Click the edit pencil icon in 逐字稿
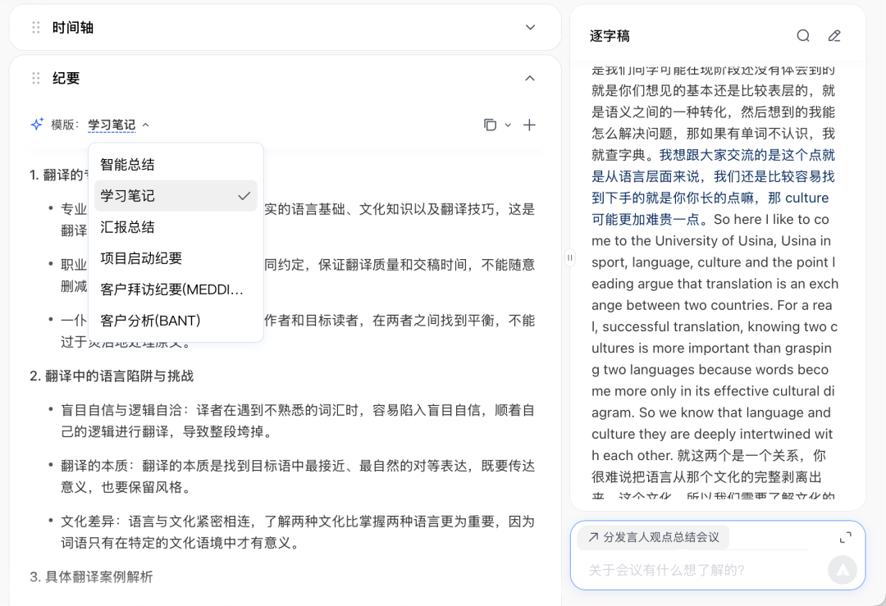Viewport: 886px width, 606px height. coord(834,36)
